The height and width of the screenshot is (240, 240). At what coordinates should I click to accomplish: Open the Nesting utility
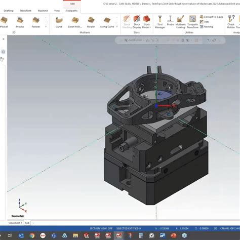click(x=207, y=27)
